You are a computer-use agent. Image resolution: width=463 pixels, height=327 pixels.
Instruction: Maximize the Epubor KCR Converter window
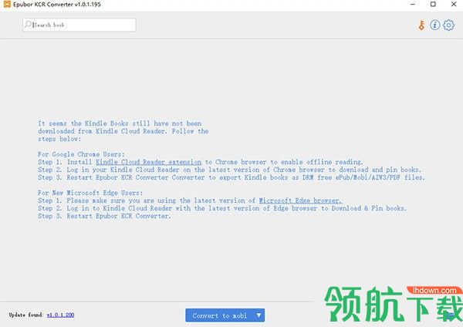click(x=433, y=5)
